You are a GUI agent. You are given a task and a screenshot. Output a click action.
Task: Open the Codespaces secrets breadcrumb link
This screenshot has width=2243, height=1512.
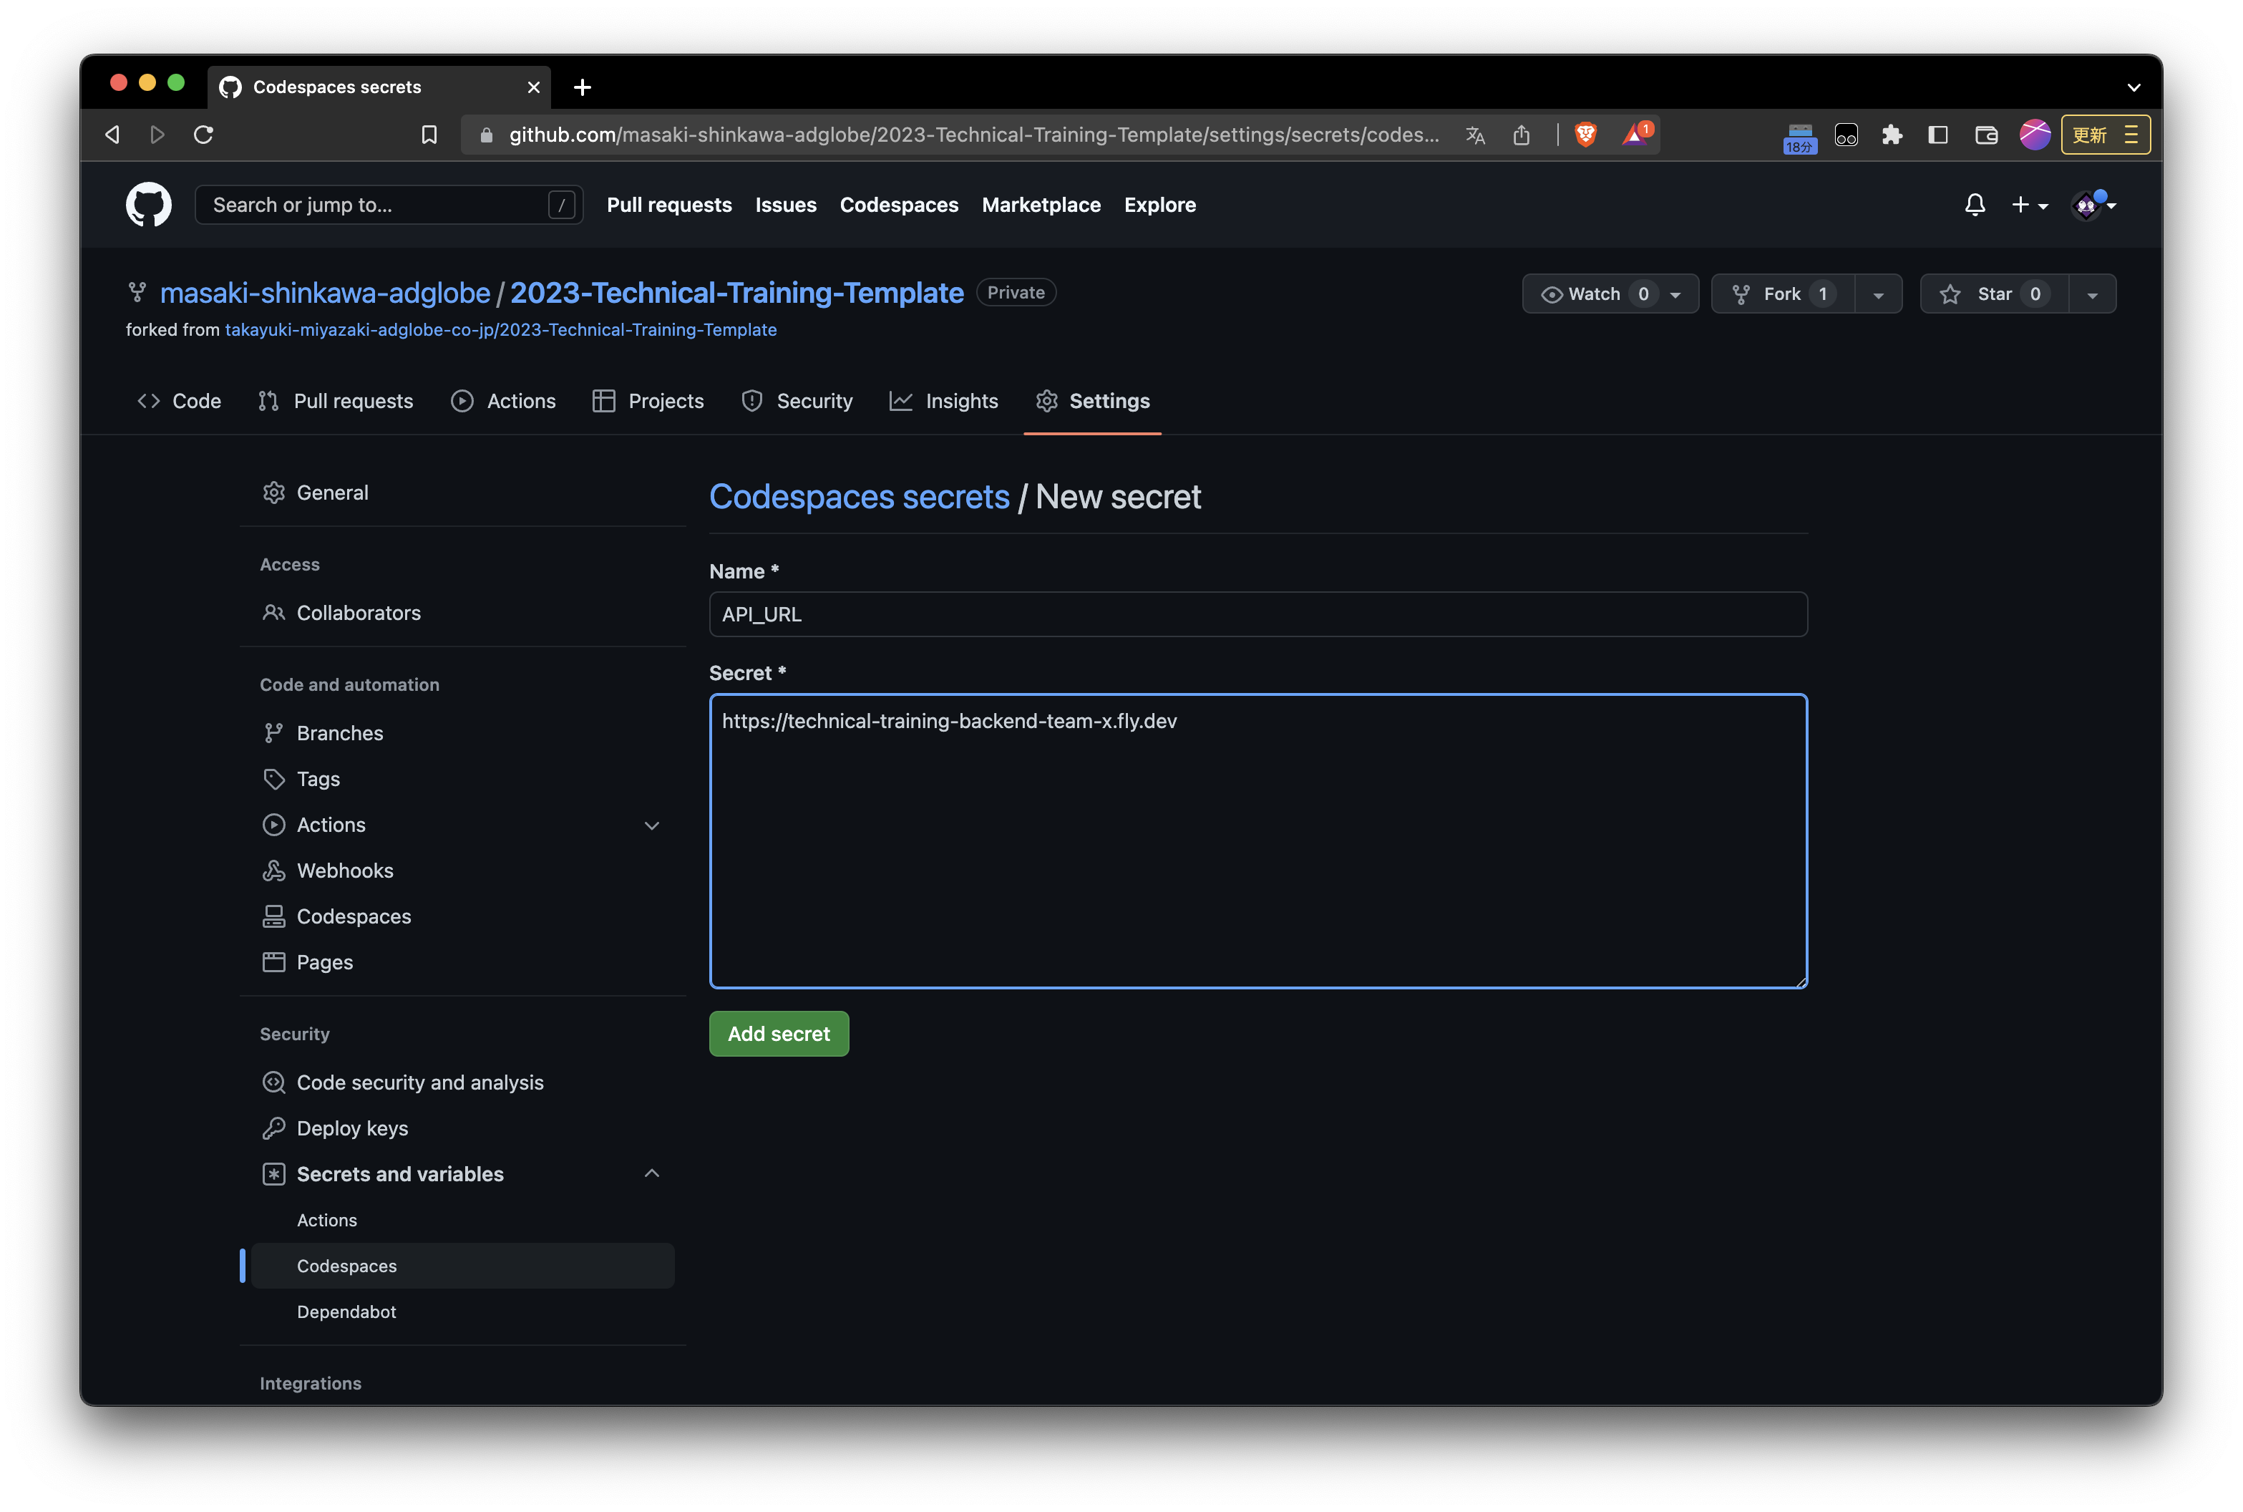click(x=860, y=497)
